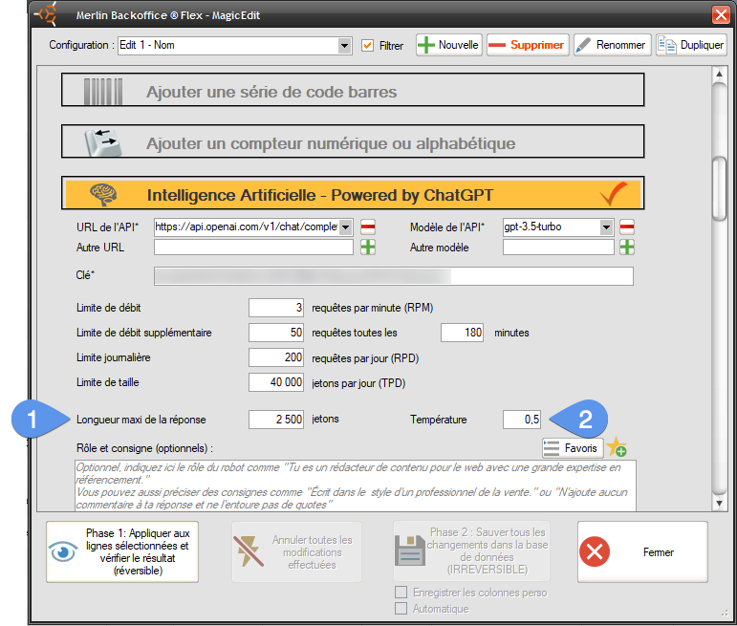Click Phase 1 apply to selected lines button

tap(122, 551)
